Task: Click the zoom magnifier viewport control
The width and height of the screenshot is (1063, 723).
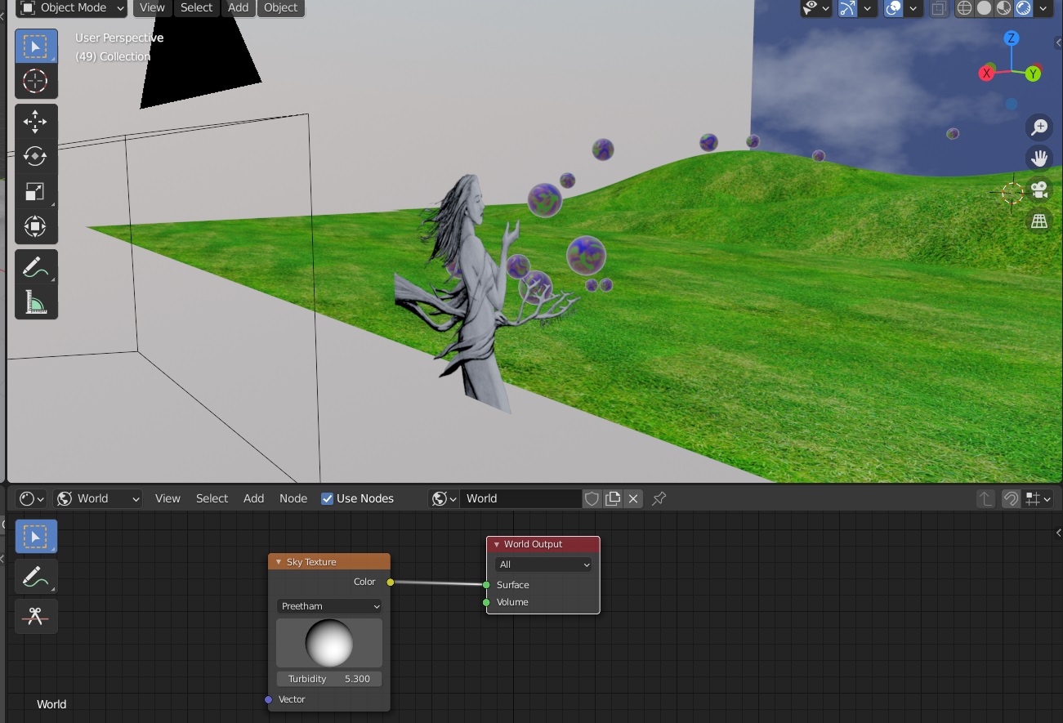Action: tap(1039, 127)
